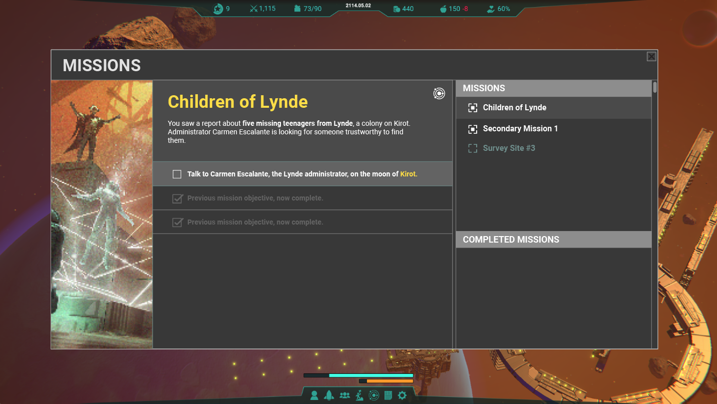Open the star map orbit icon
The height and width of the screenshot is (404, 717).
(374, 395)
